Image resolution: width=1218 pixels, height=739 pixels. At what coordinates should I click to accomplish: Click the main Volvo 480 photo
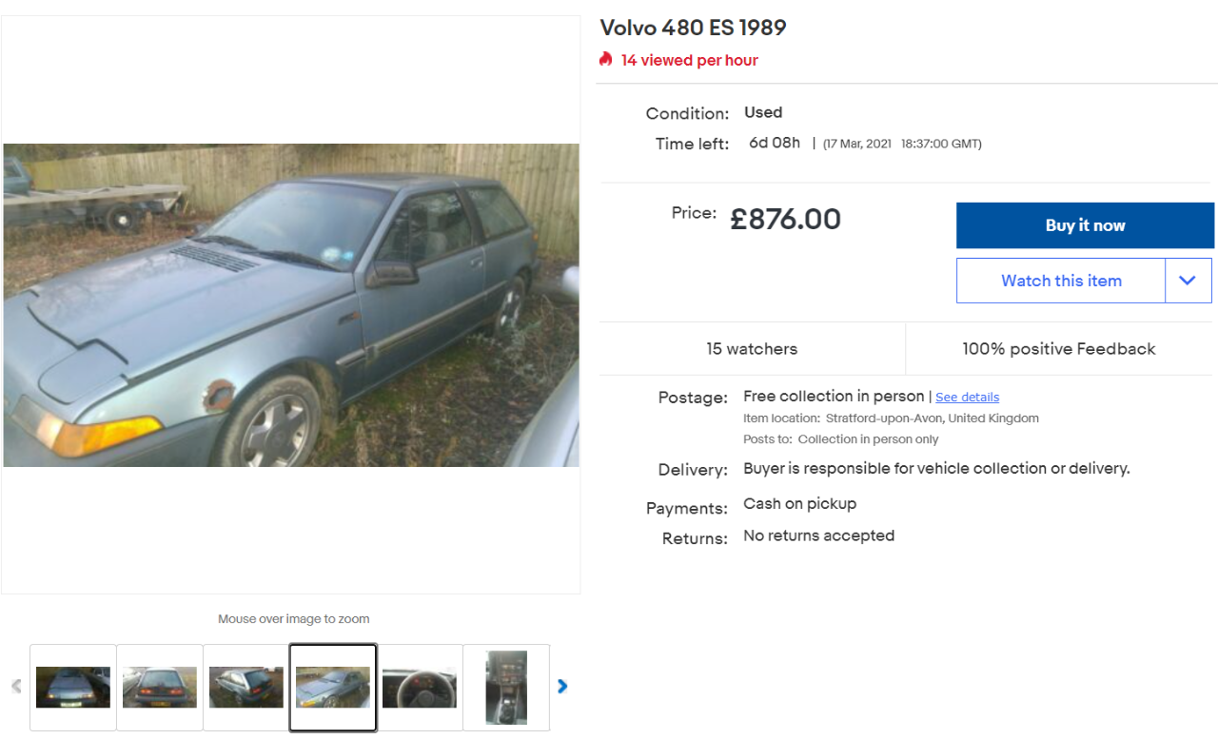(291, 305)
